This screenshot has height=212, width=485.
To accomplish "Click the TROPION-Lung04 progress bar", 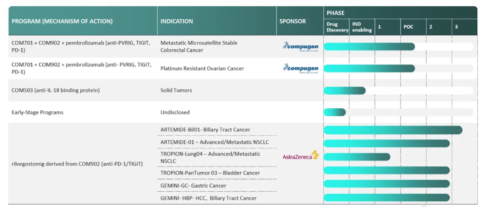I will pos(357,157).
